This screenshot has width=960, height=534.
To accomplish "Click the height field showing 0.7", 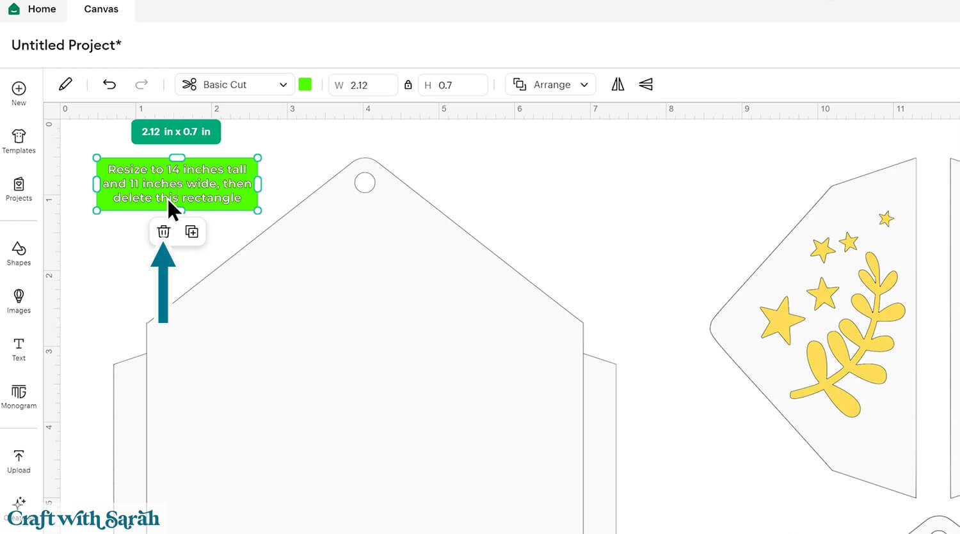I will click(x=453, y=85).
